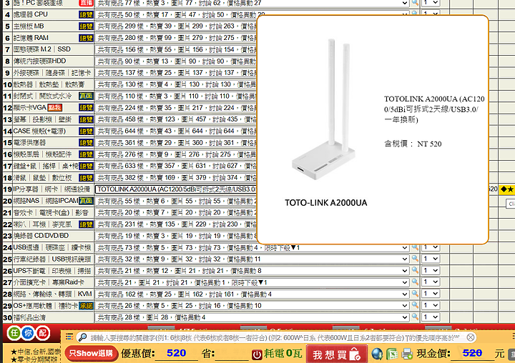Image resolution: width=515 pixels, height=363 pixels.
Task: Open product dropdown for USB週邊 row 24
Action: tap(252, 248)
